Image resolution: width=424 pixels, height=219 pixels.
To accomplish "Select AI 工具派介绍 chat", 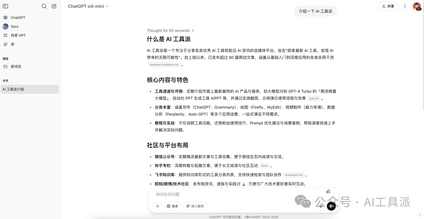I will 29,89.
